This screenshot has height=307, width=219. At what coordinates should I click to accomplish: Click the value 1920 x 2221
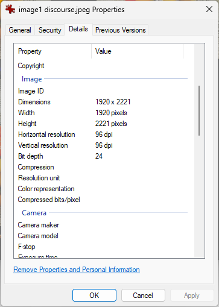(x=113, y=102)
